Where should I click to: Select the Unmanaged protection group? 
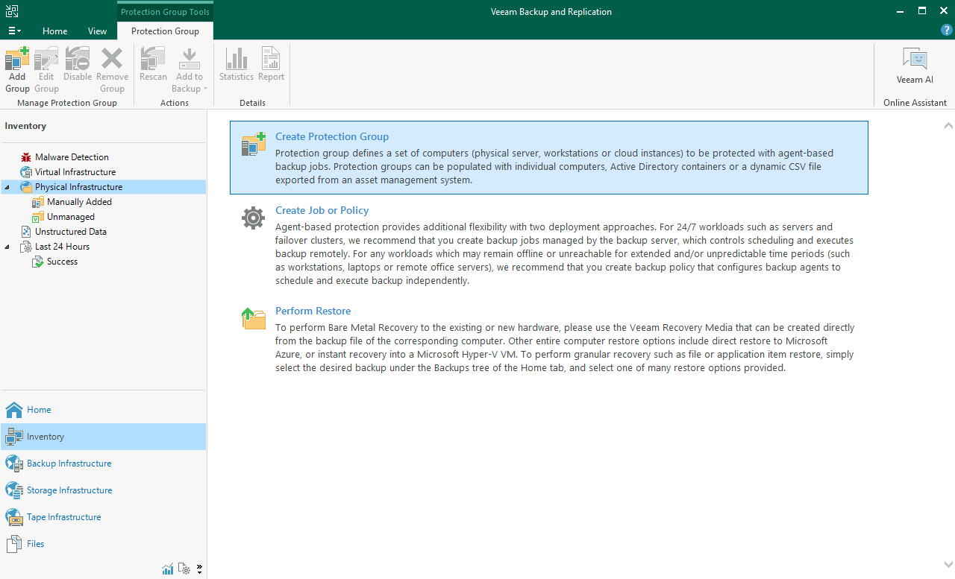[70, 217]
